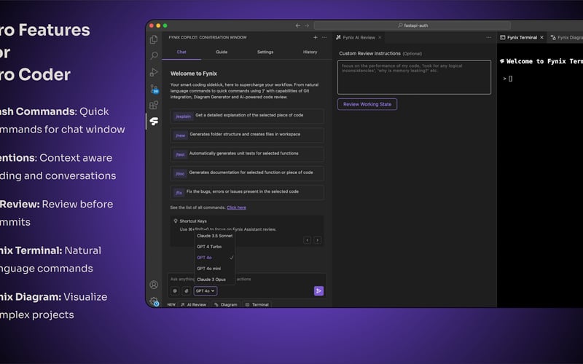Click the lightbulb icon beside Shortcut Keys
The width and height of the screenshot is (583, 364).
176,221
